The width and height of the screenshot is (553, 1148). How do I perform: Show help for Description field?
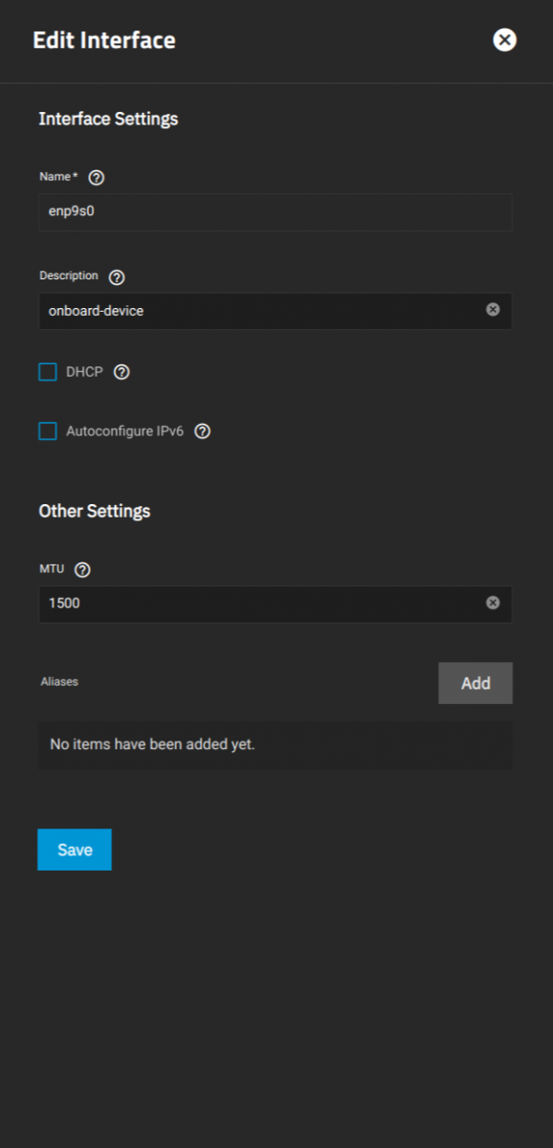[117, 277]
